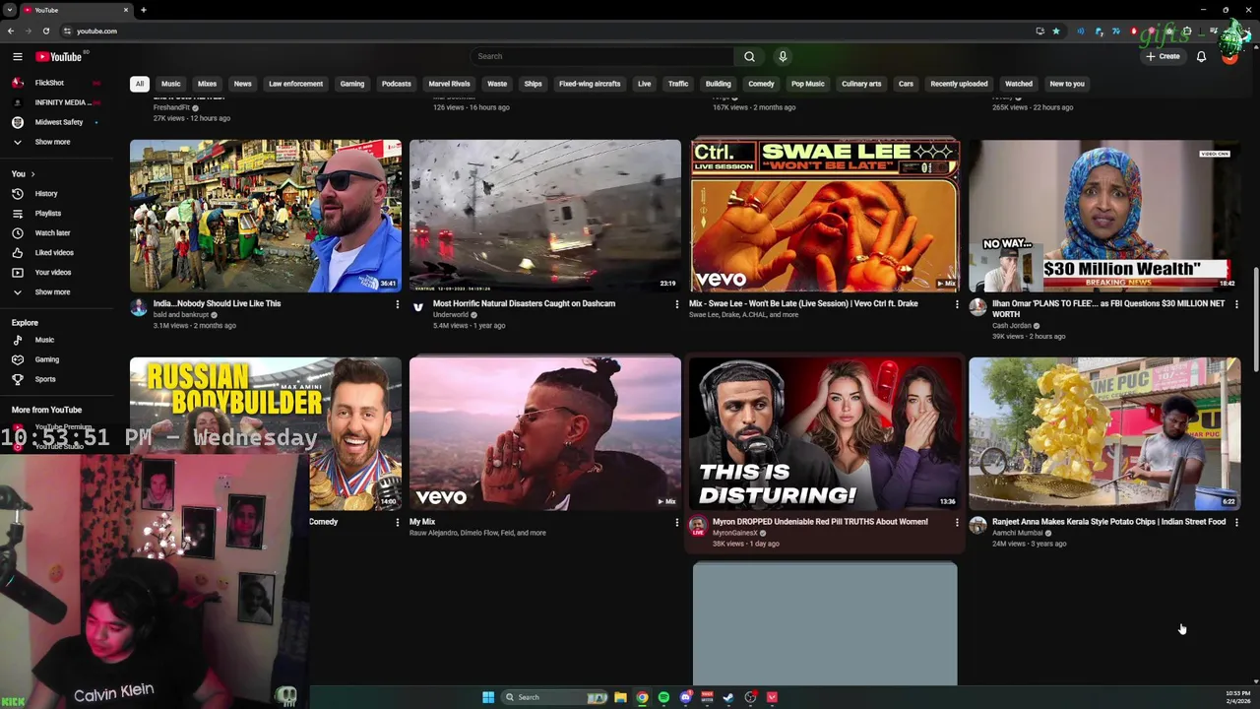Reload the page with the browser refresh button
The width and height of the screenshot is (1260, 709).
coord(45,31)
